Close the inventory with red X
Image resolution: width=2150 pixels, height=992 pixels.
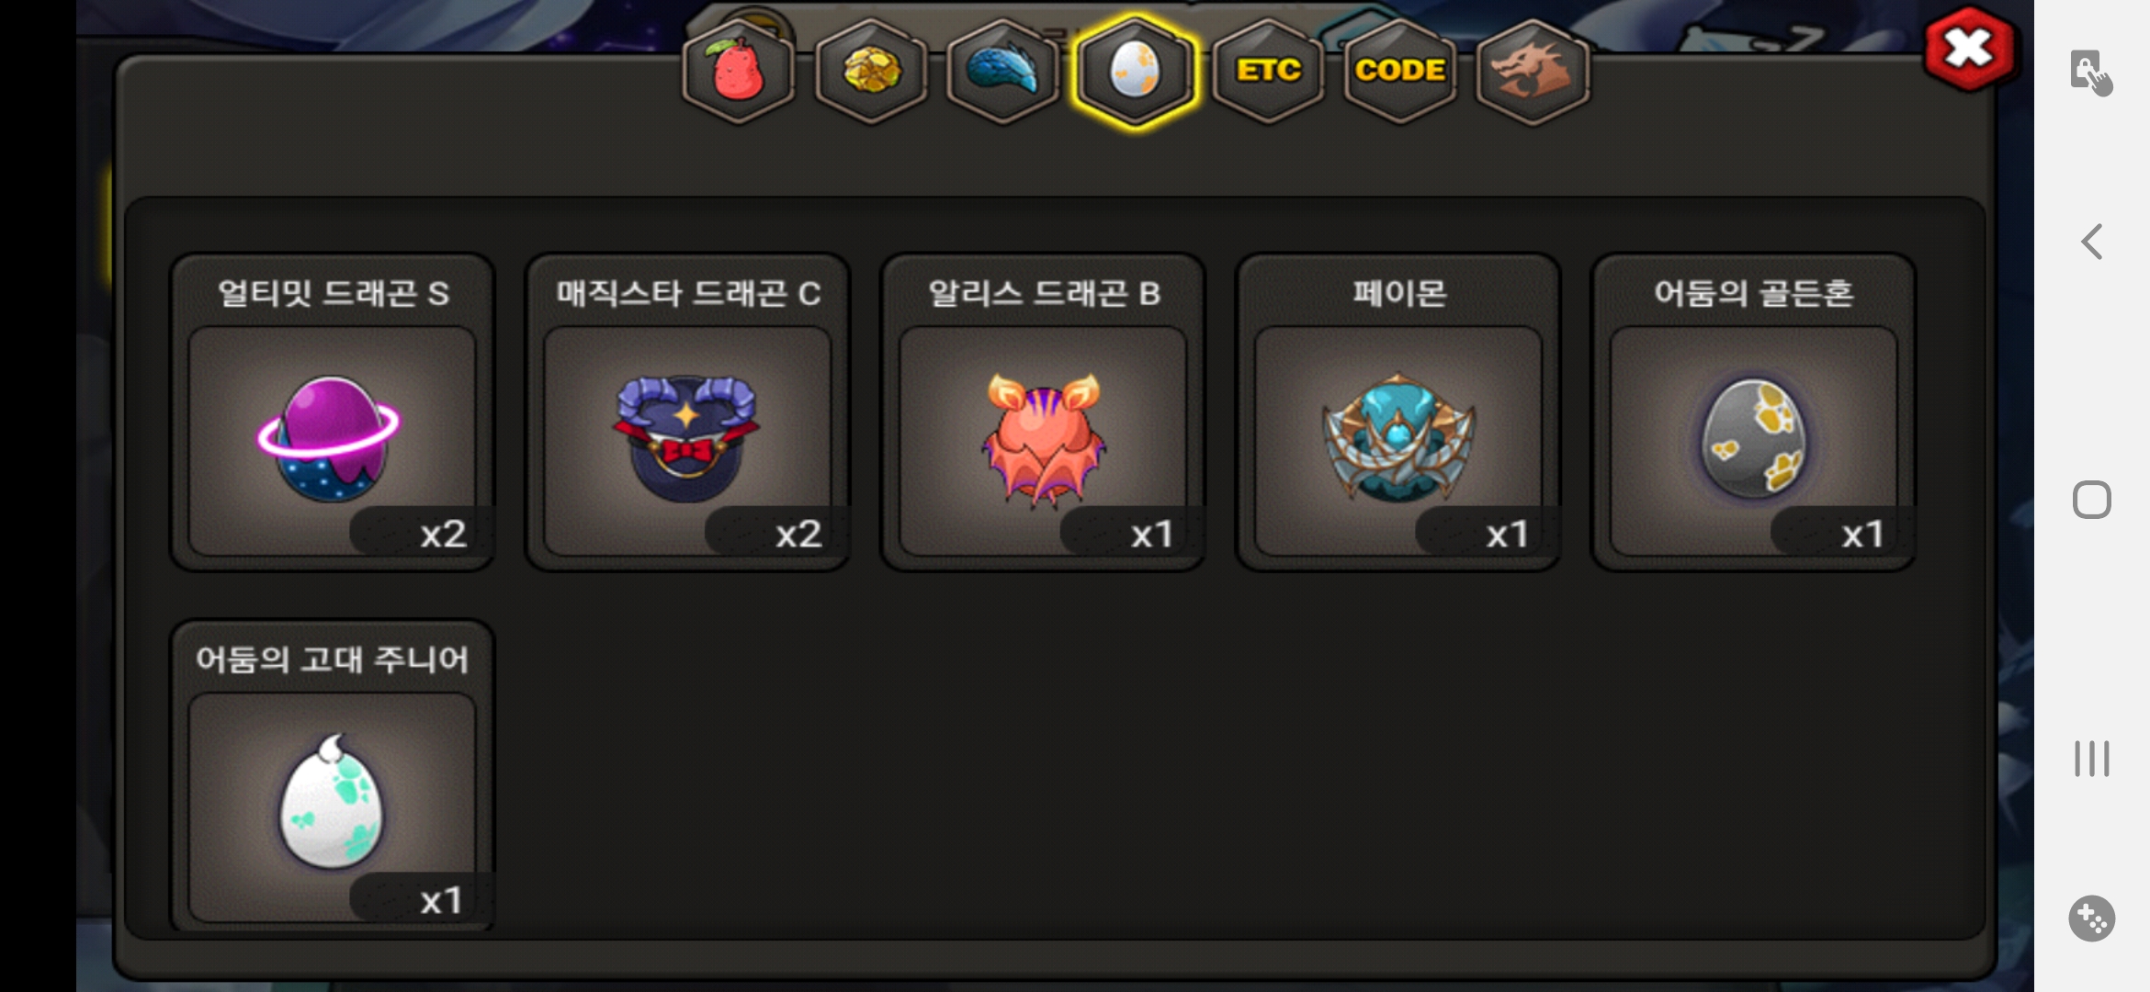1969,50
